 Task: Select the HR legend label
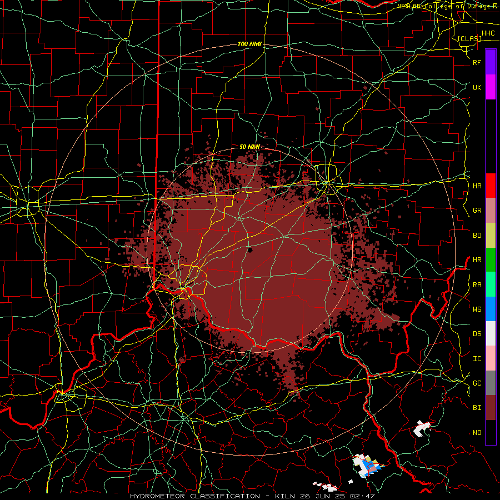pyautogui.click(x=477, y=260)
